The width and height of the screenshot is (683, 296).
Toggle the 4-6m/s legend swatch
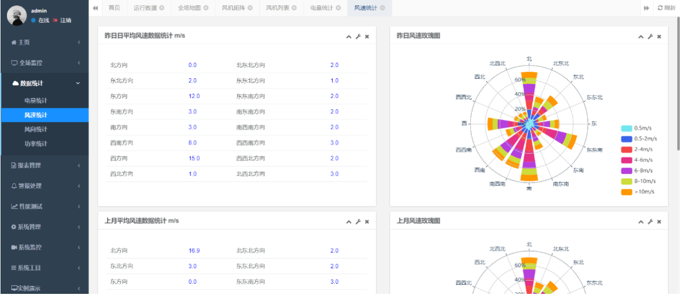pyautogui.click(x=626, y=160)
